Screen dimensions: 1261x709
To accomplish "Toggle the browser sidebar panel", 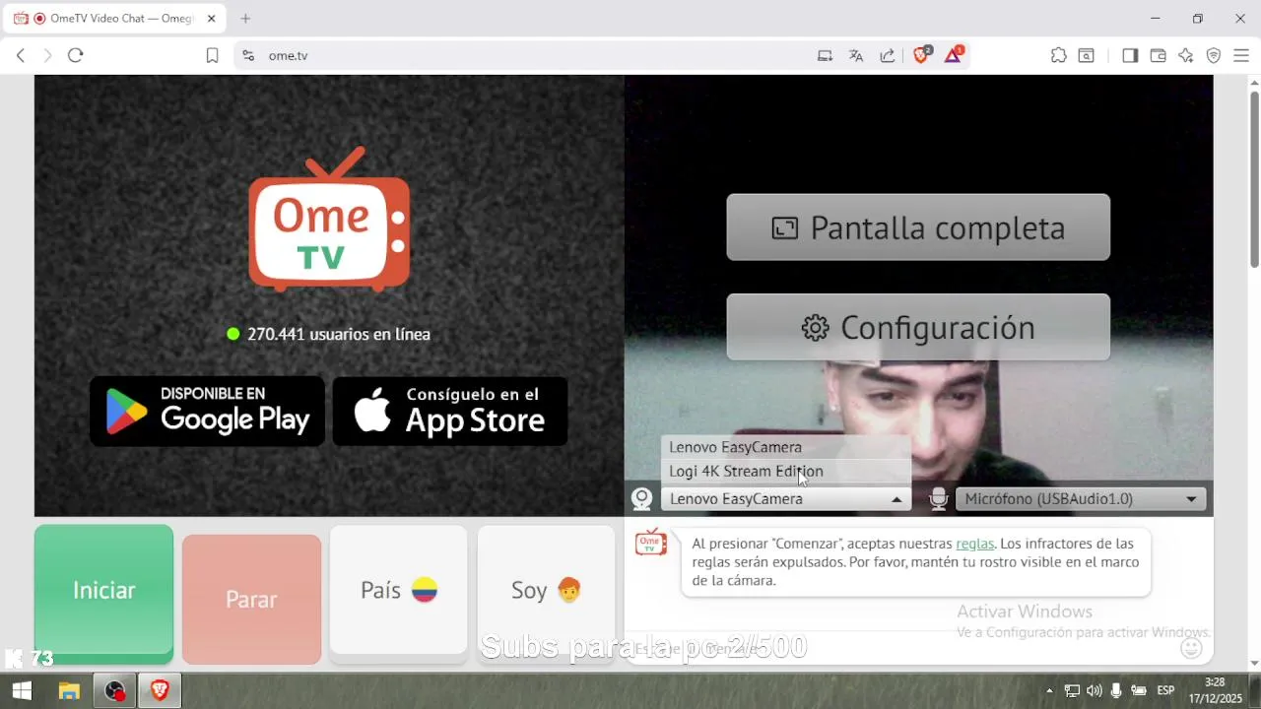I will pyautogui.click(x=1130, y=56).
